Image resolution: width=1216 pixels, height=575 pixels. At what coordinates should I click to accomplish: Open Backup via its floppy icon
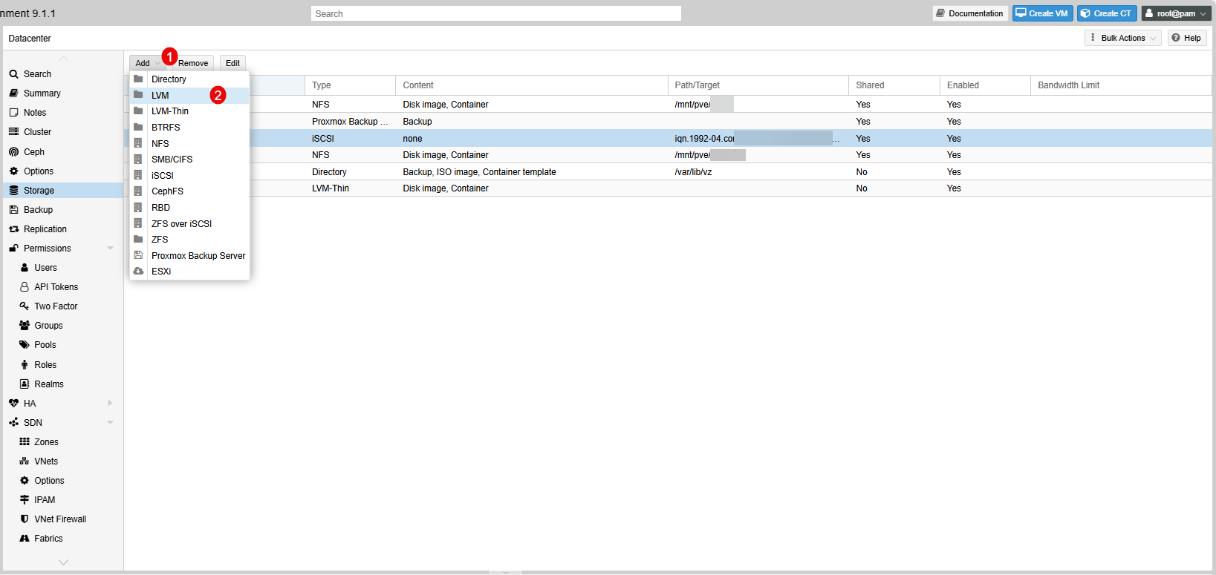[x=13, y=210]
